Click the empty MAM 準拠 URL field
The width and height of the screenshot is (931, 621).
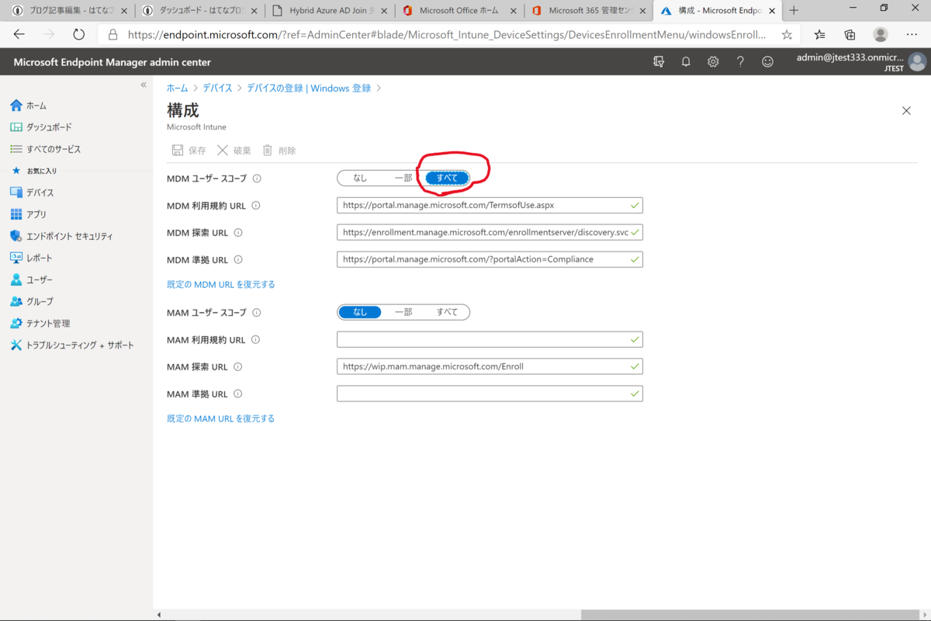[490, 394]
